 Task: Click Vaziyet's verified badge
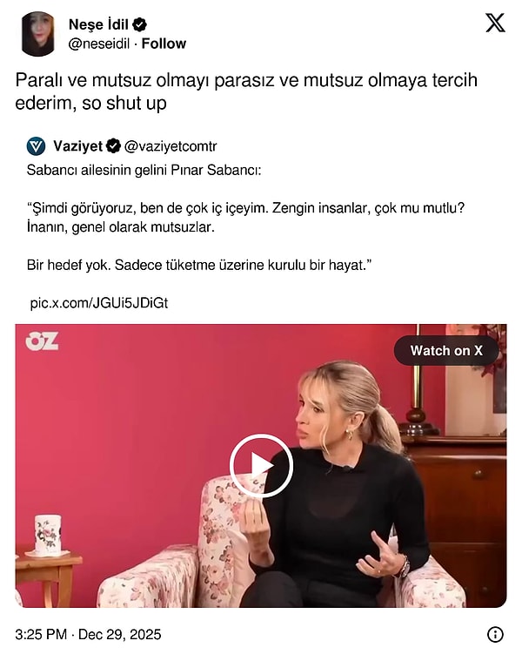click(x=113, y=145)
